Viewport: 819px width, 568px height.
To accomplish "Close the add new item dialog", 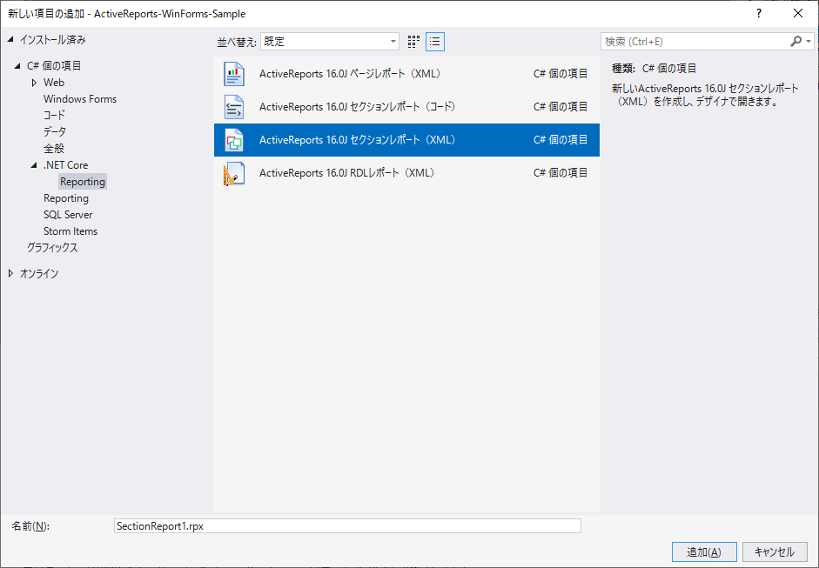I will click(x=798, y=14).
